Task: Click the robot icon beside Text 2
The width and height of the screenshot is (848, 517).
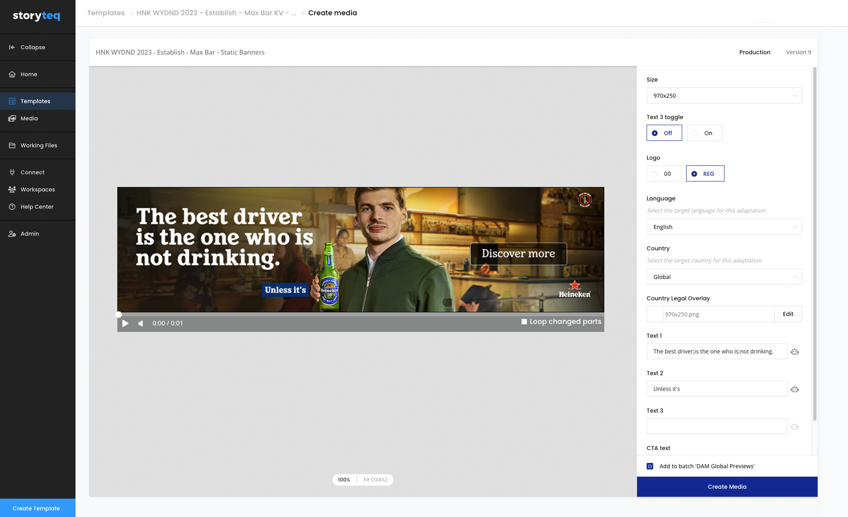Action: [795, 389]
